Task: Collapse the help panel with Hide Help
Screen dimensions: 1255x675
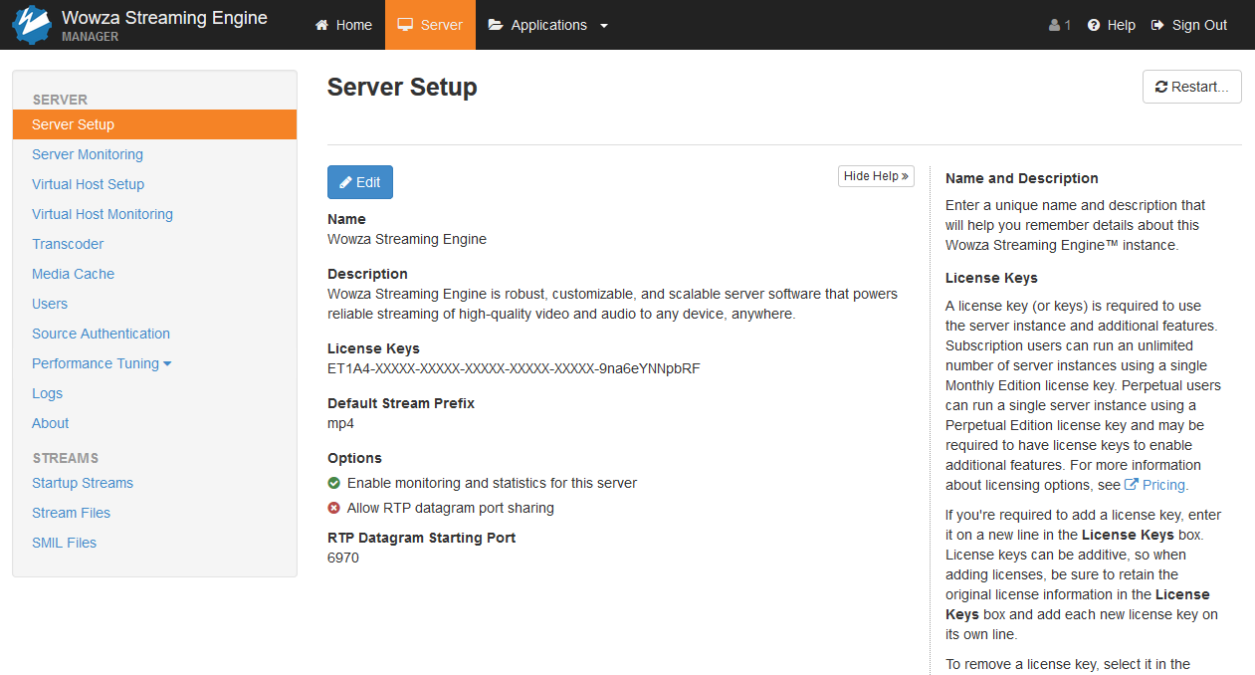Action: tap(876, 176)
